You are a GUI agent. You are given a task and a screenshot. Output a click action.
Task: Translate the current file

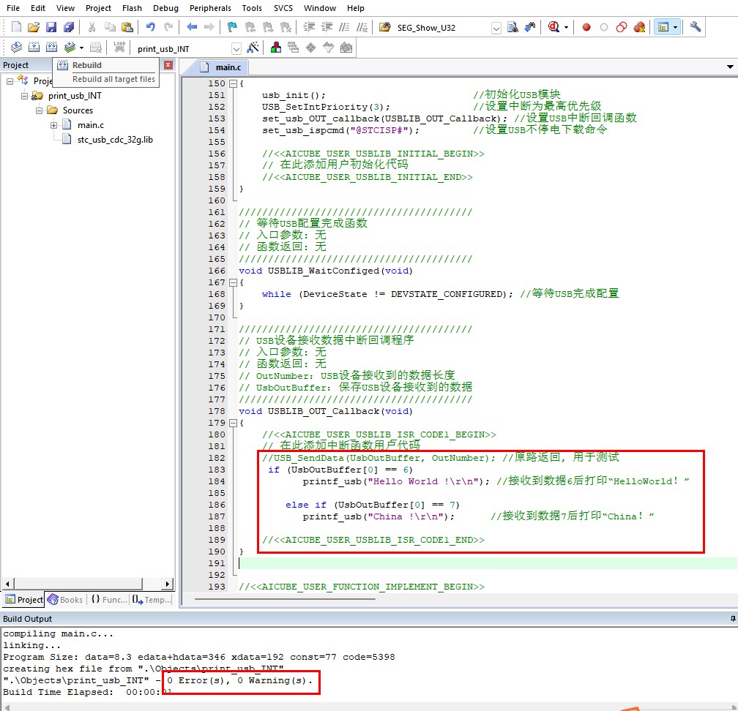[16, 47]
